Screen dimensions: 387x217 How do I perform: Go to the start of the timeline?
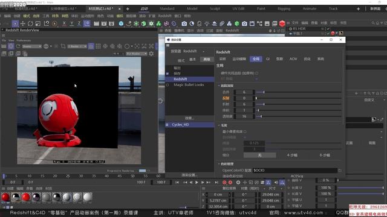pyautogui.click(x=177, y=182)
